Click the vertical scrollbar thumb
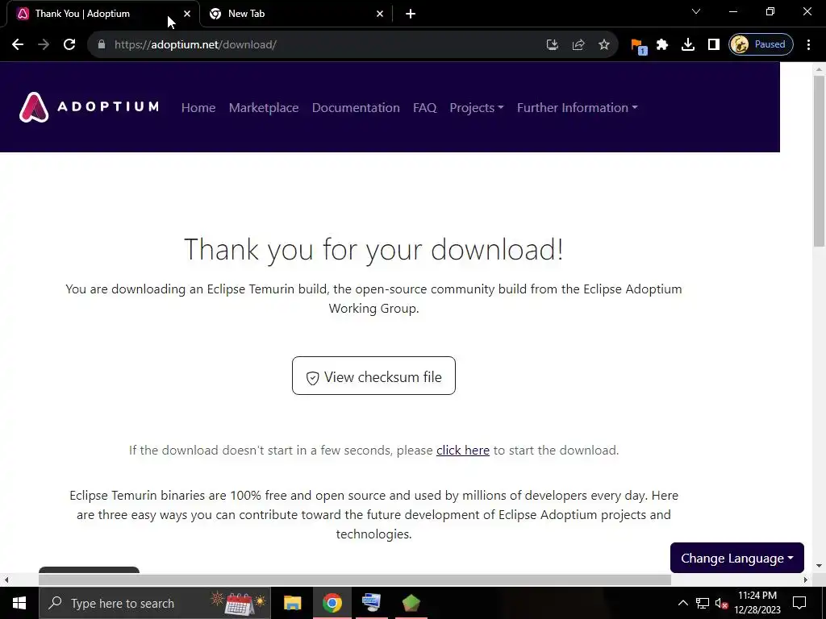 tap(819, 160)
